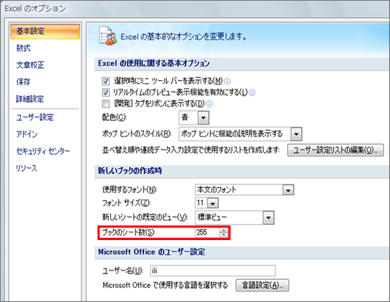This screenshot has width=390, height=302.
Task: Click the Excel options header icon
Action: [107, 36]
